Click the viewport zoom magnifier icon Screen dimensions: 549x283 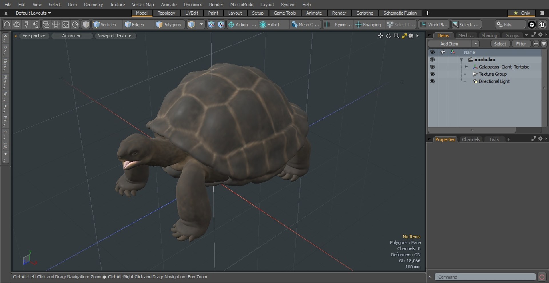396,36
